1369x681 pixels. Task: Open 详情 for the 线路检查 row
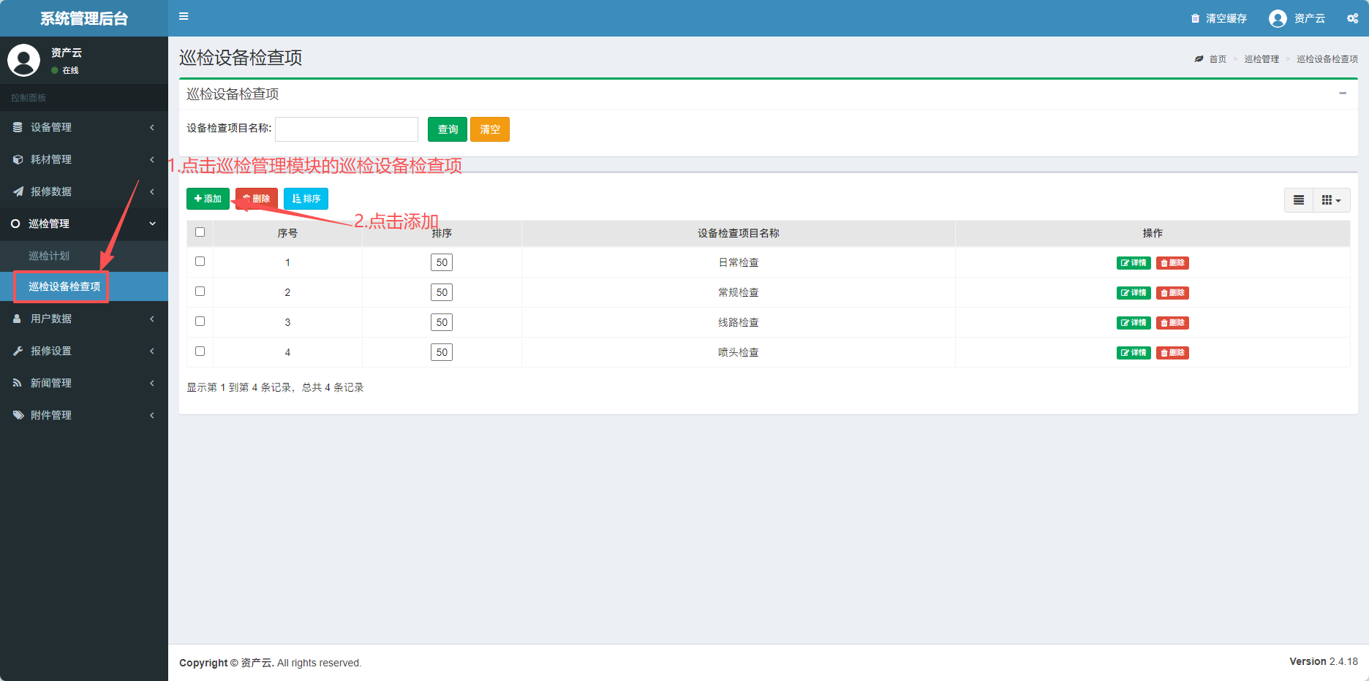click(x=1133, y=323)
